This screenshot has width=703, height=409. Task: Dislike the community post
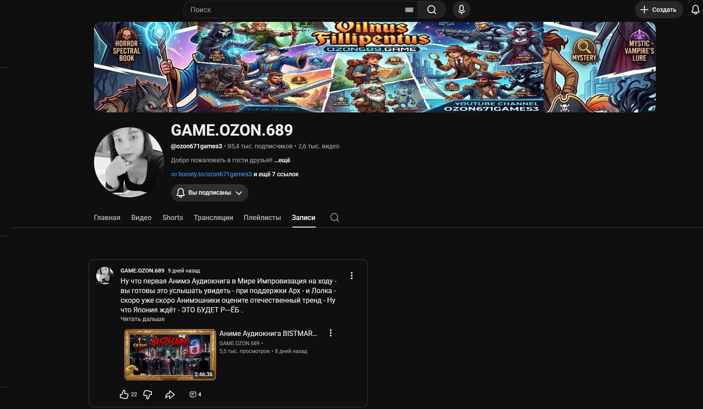click(148, 395)
